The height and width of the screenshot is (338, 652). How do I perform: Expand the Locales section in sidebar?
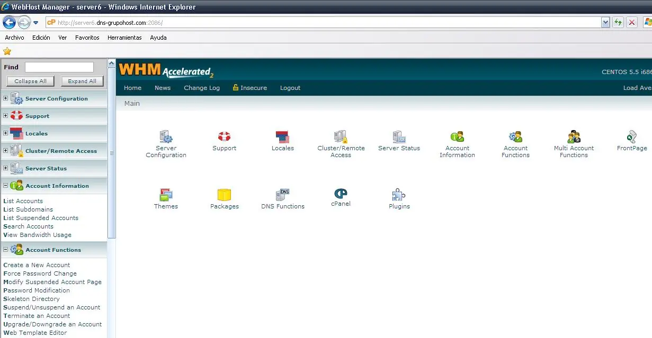(x=5, y=133)
